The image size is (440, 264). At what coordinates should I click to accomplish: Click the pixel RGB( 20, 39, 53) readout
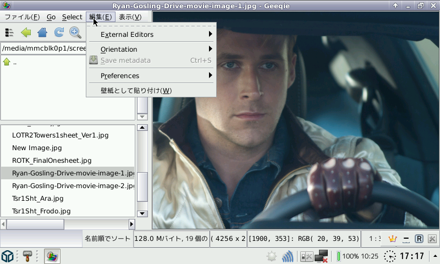(304, 239)
